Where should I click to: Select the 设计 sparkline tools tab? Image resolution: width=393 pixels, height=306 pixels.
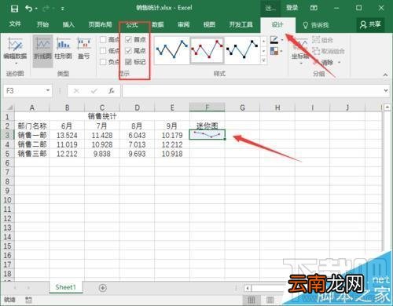(x=277, y=24)
